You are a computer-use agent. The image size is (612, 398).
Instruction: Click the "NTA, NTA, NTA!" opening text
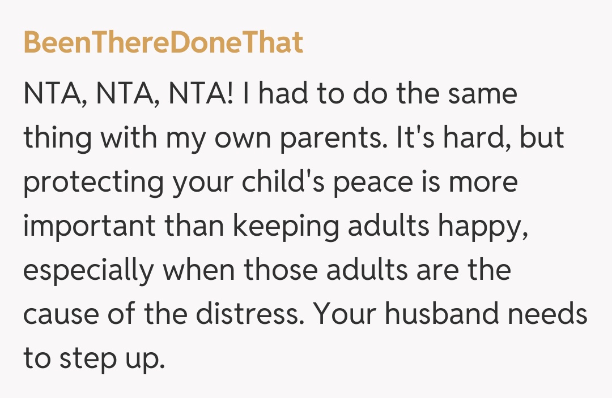(128, 94)
